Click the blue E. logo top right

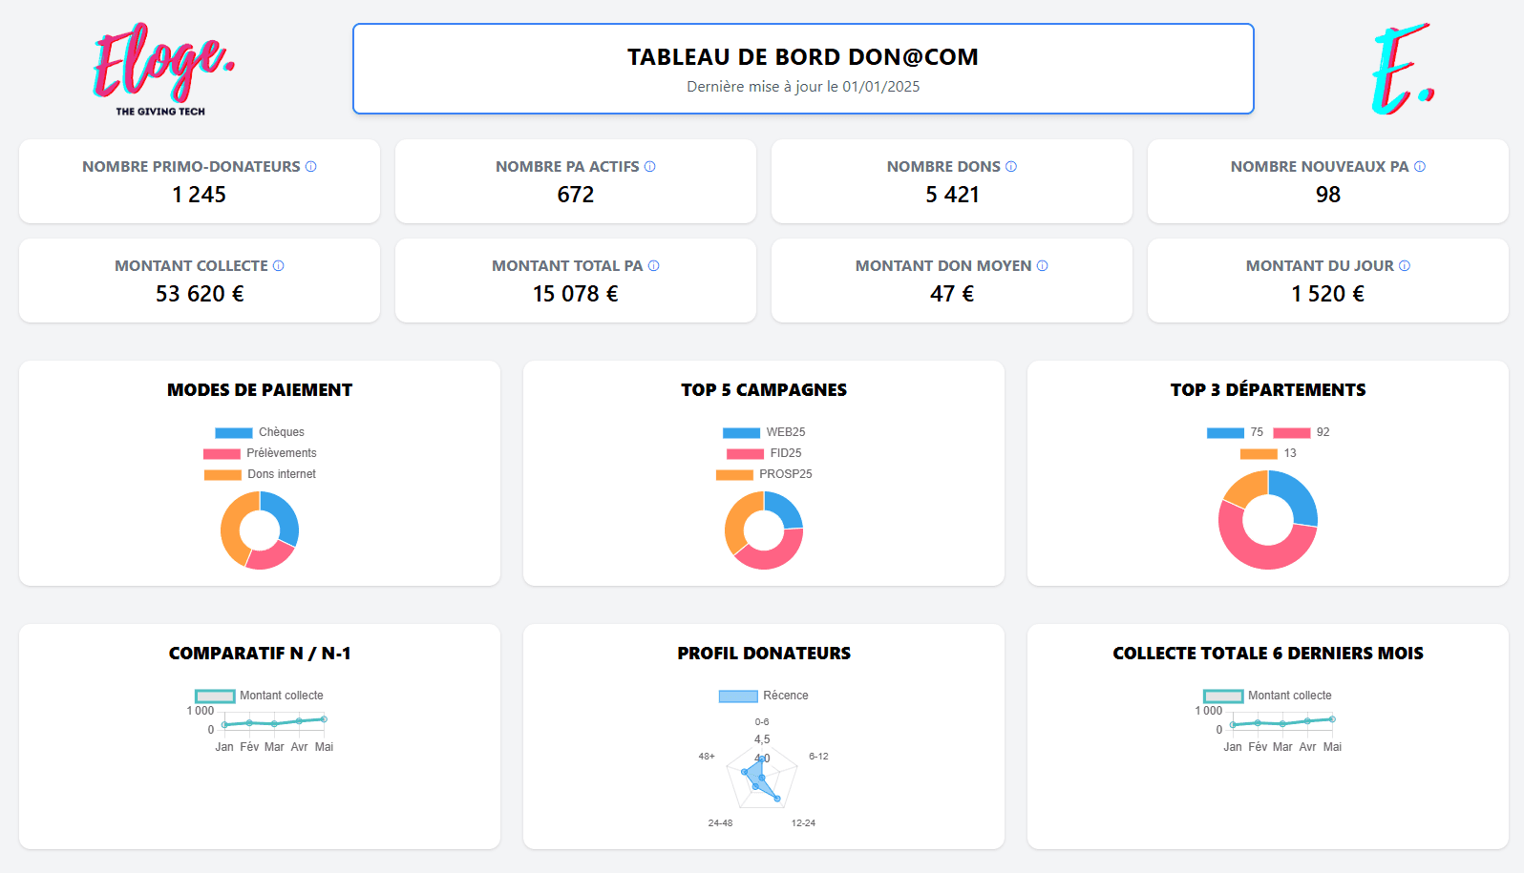(x=1401, y=69)
